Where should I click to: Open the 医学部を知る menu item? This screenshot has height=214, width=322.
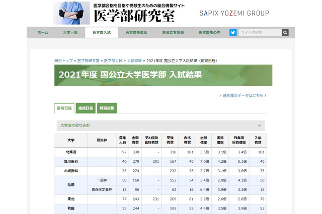(x=136, y=32)
